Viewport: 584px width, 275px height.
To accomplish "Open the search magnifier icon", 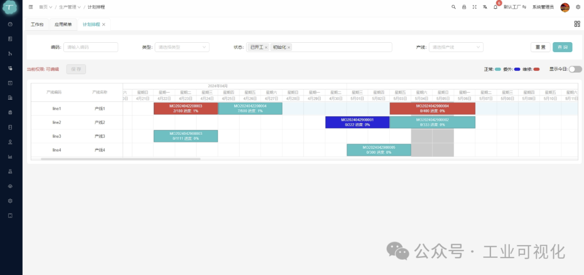I will point(454,7).
